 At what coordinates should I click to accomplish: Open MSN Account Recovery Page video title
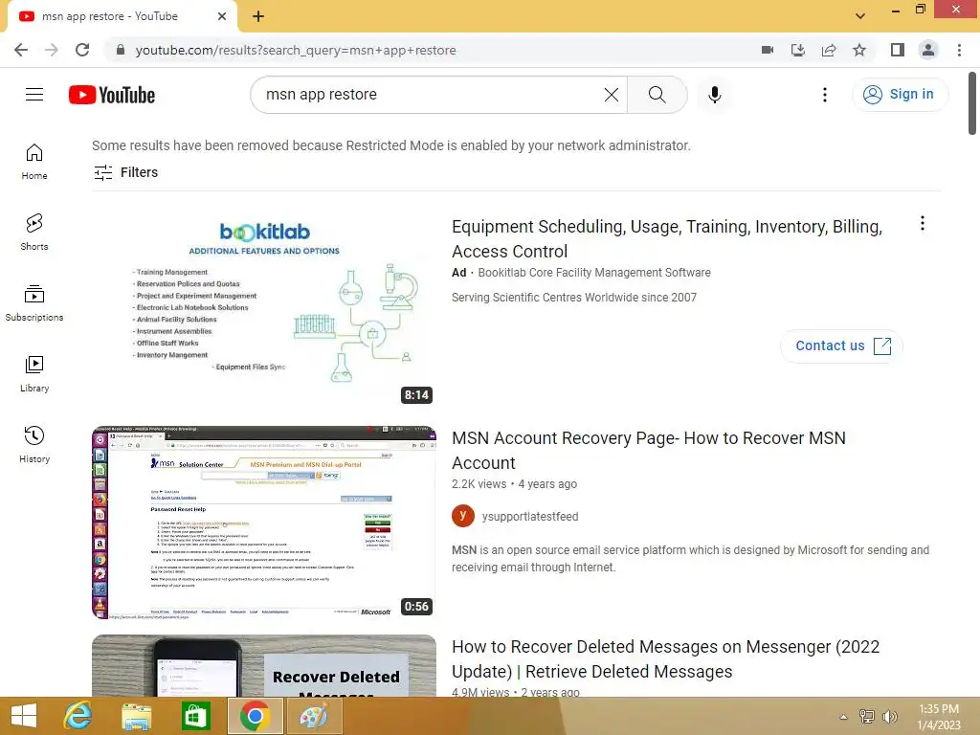tap(649, 450)
